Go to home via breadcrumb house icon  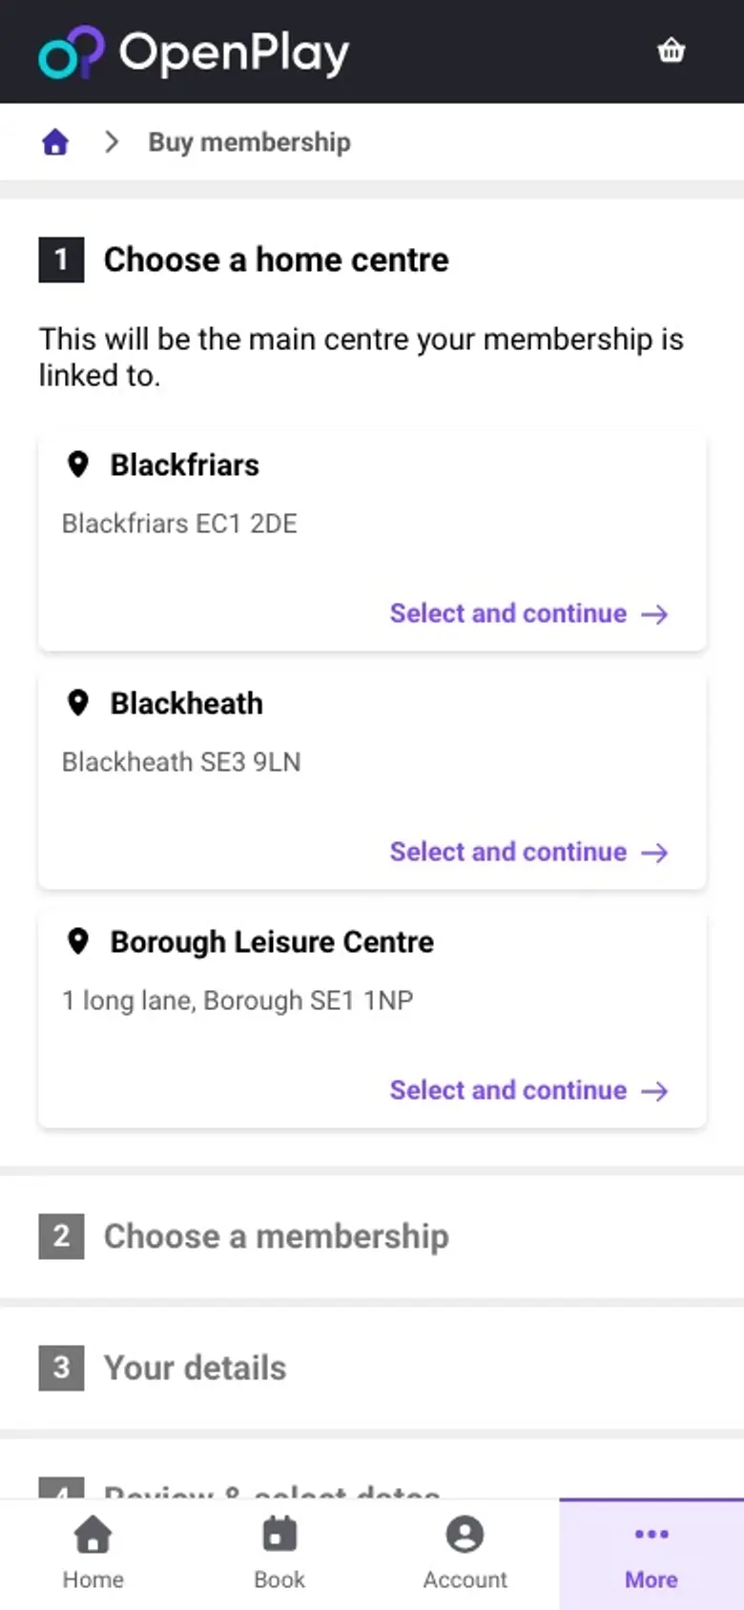tap(55, 142)
